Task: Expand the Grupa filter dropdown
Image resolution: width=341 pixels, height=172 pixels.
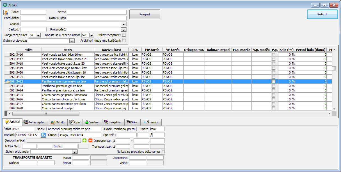Action: [x=123, y=24]
